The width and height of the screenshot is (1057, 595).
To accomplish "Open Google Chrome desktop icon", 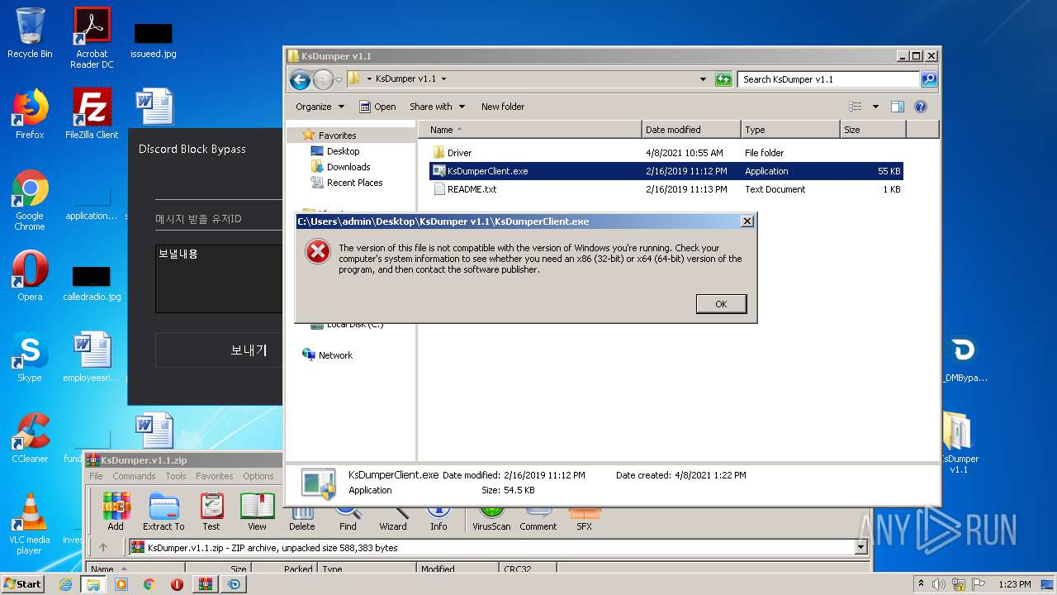I will pos(30,201).
